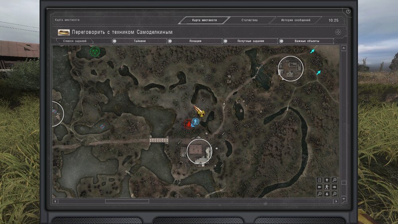Click the horizontal scrollbar thumb
This screenshot has height=224, width=398.
tap(127, 201)
